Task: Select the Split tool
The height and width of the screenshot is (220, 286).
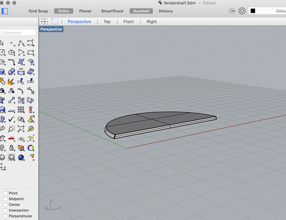Action: [x=31, y=81]
